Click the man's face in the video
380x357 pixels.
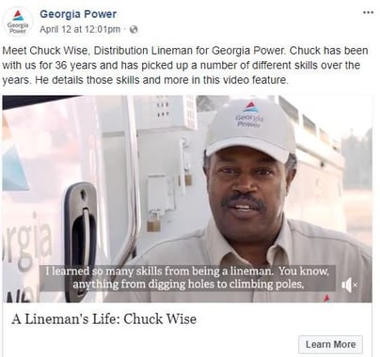point(246,190)
